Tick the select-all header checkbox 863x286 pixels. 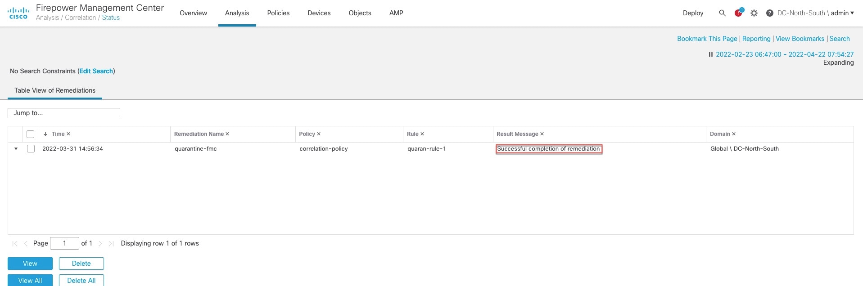[31, 134]
